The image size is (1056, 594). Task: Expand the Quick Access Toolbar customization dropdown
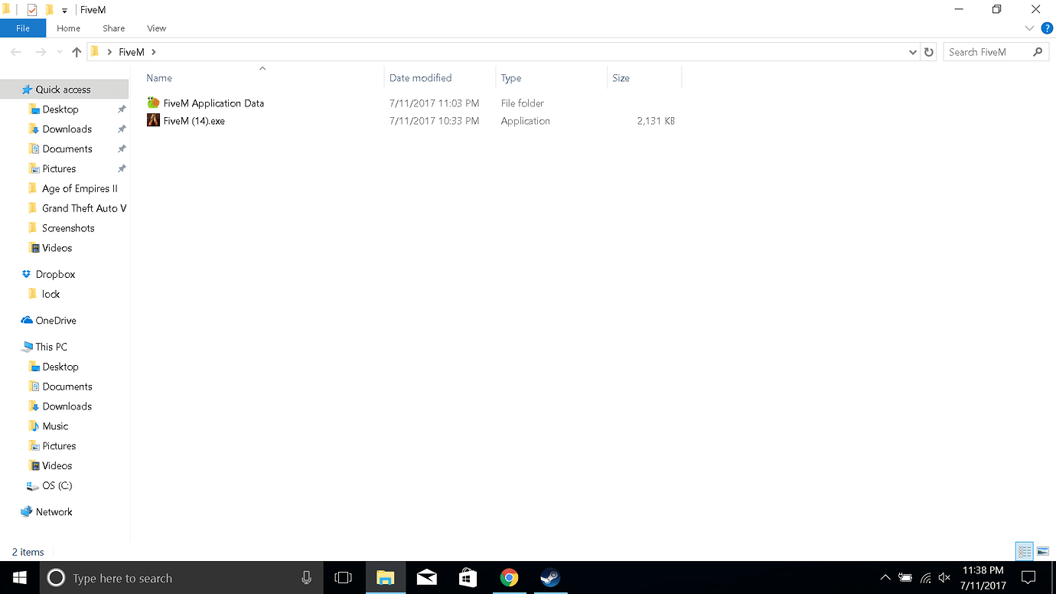[65, 9]
